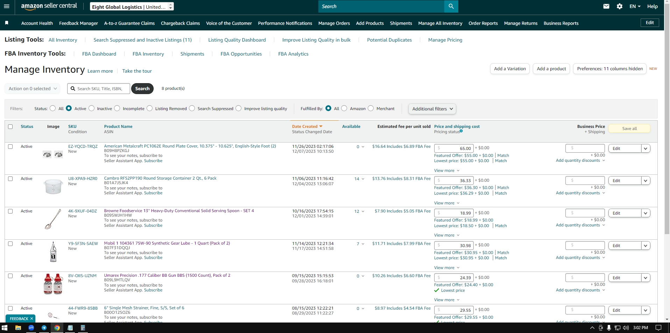Click the pricing status info icon

pos(461,131)
